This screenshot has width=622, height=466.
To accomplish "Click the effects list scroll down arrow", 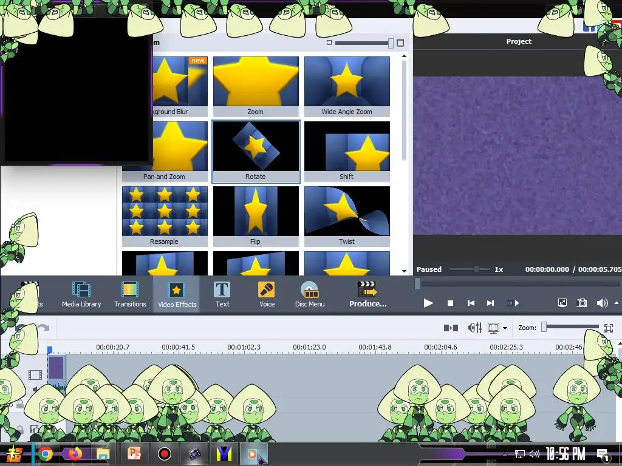I will click(404, 271).
